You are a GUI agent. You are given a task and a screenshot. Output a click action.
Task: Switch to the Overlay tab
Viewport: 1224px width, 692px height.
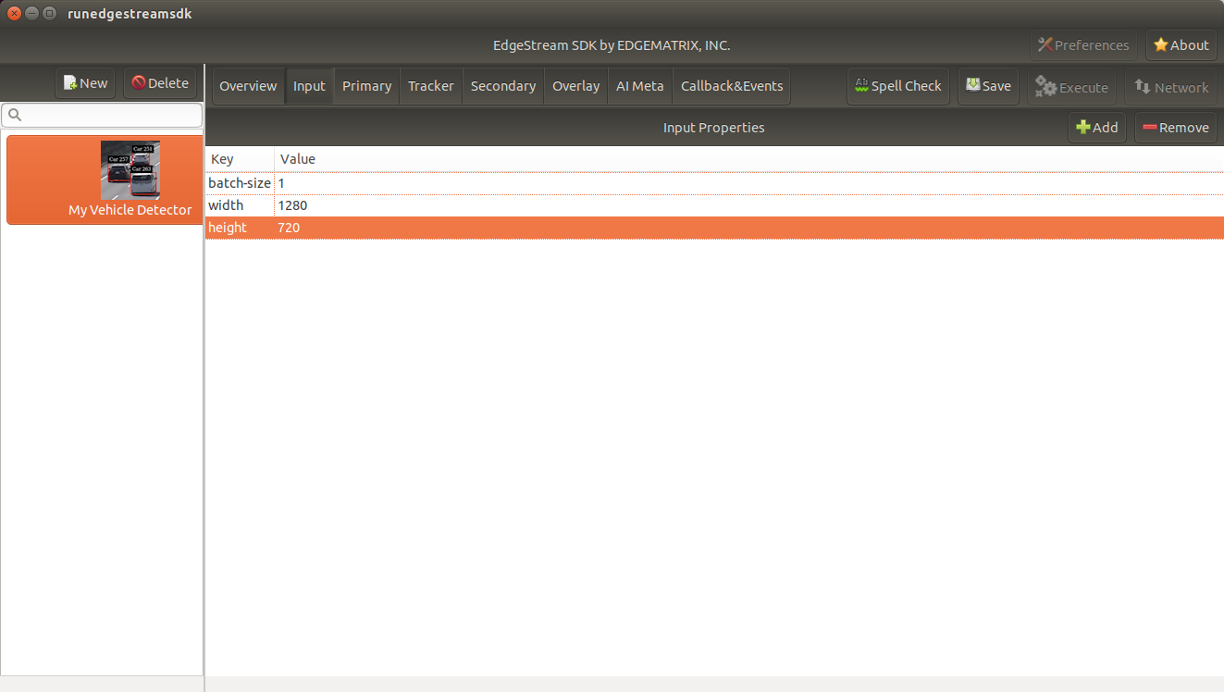575,86
